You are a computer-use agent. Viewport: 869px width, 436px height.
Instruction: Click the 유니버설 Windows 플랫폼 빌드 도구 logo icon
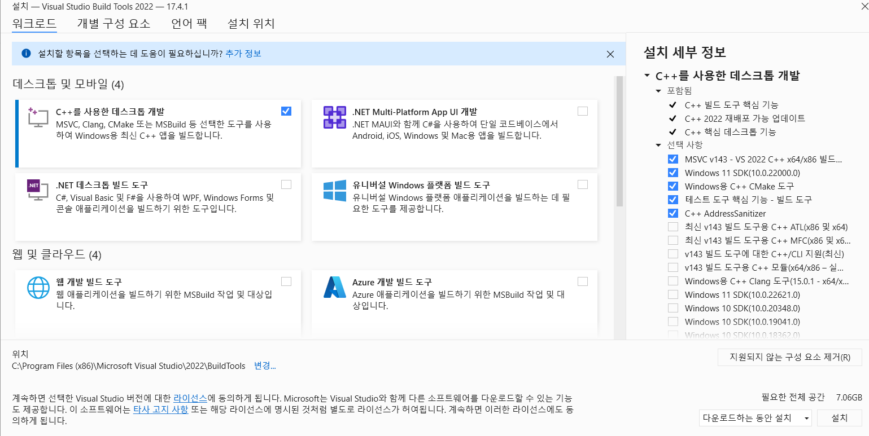click(334, 191)
